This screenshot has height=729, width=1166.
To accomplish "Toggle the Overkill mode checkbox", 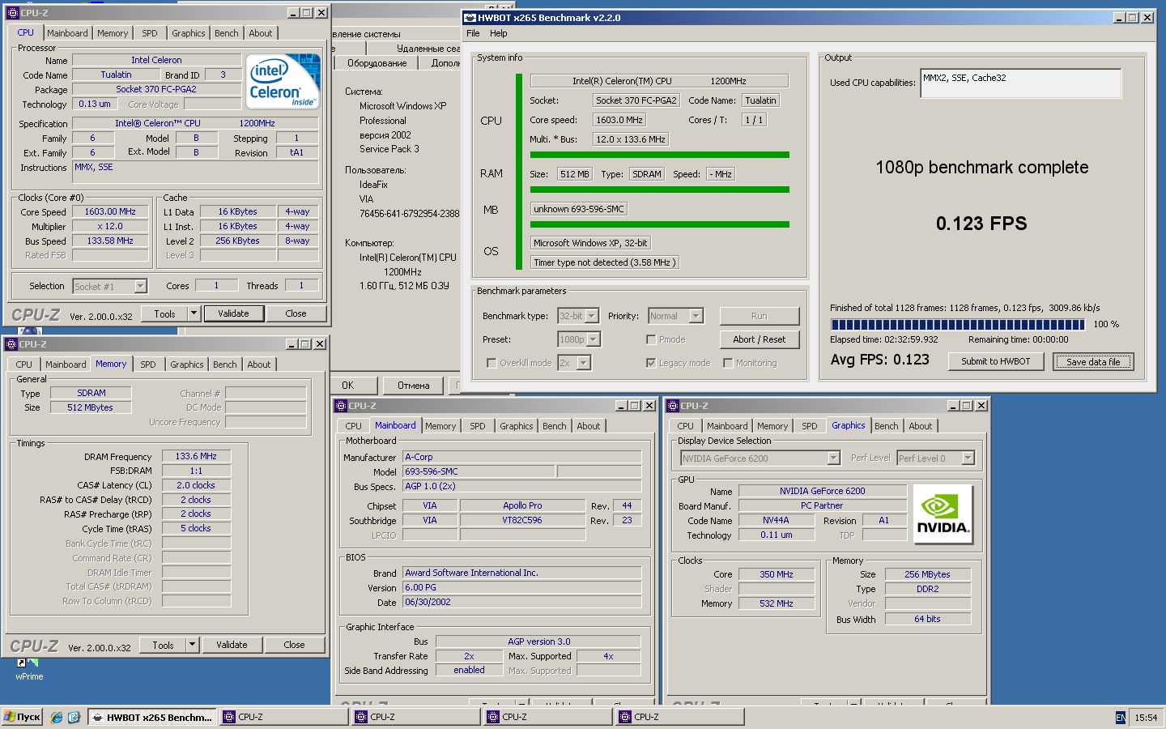I will 492,363.
